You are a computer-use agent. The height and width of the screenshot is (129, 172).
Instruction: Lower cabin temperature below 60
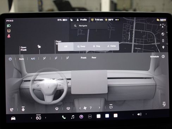tap(31, 118)
